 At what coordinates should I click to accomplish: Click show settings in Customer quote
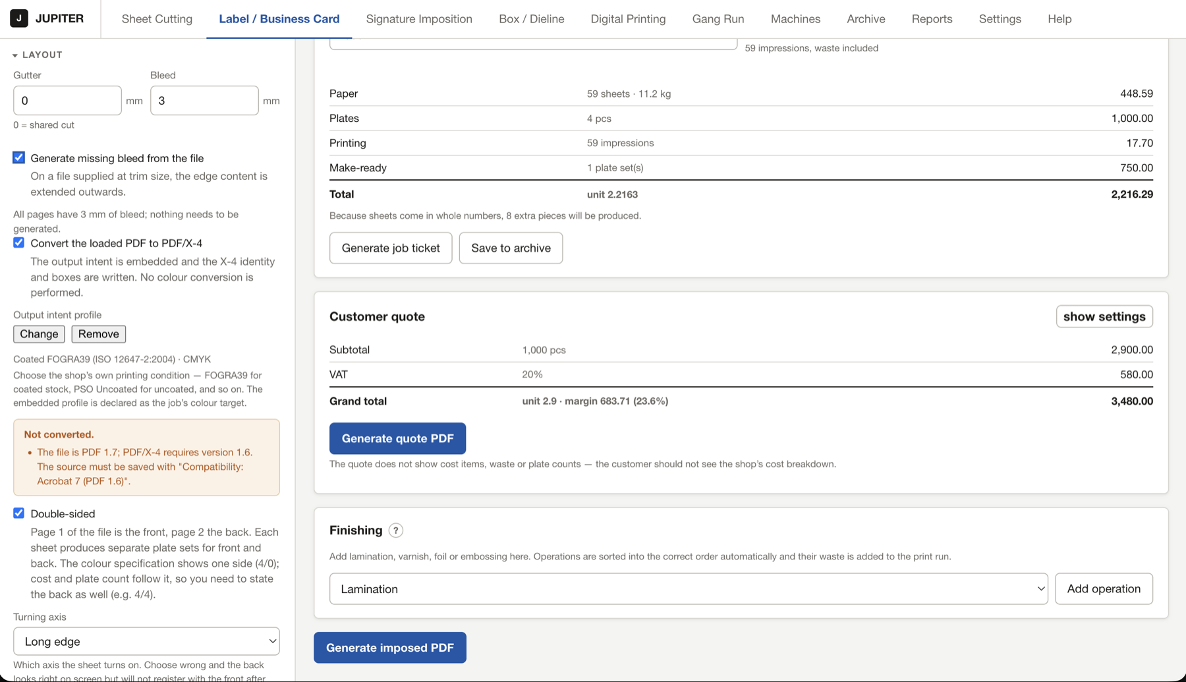[x=1104, y=316]
